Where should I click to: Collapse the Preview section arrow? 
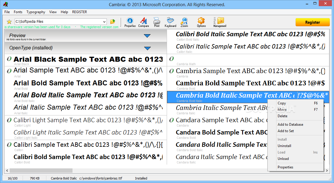[x=147, y=36]
